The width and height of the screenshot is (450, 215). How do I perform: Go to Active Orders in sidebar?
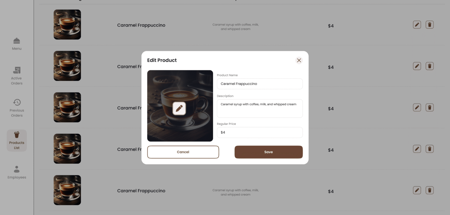point(17,76)
